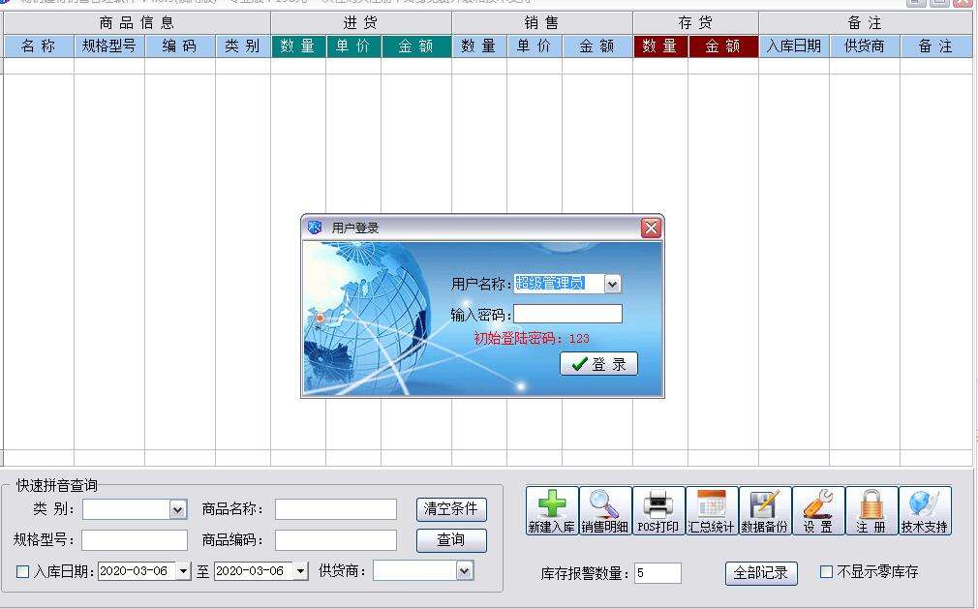978x609 pixels.
Task: Click the 类别 column header
Action: click(243, 46)
